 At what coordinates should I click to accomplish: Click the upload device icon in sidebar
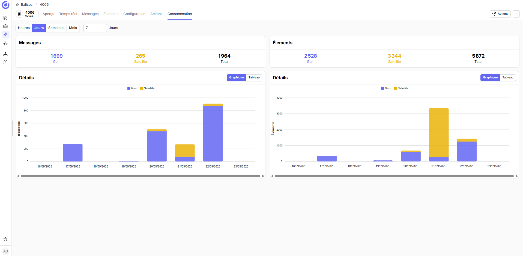point(5,54)
